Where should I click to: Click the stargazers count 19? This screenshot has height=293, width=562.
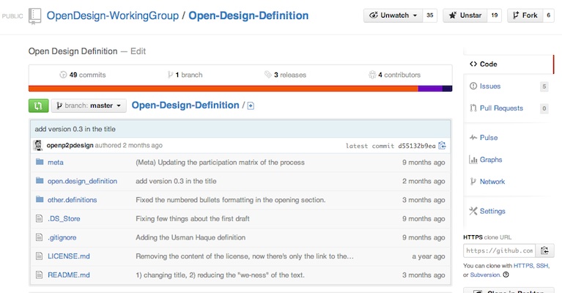tap(495, 15)
